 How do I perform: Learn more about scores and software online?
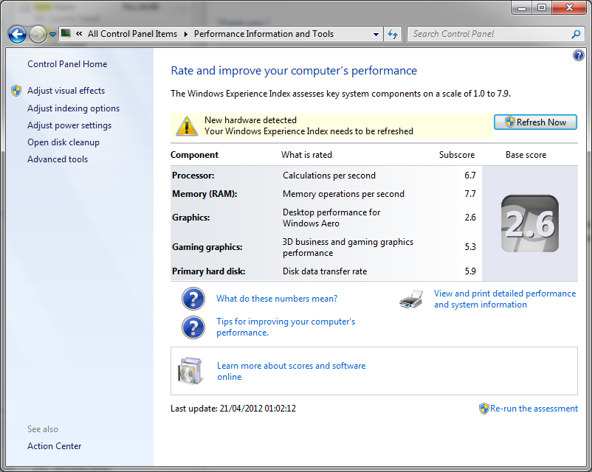click(291, 371)
